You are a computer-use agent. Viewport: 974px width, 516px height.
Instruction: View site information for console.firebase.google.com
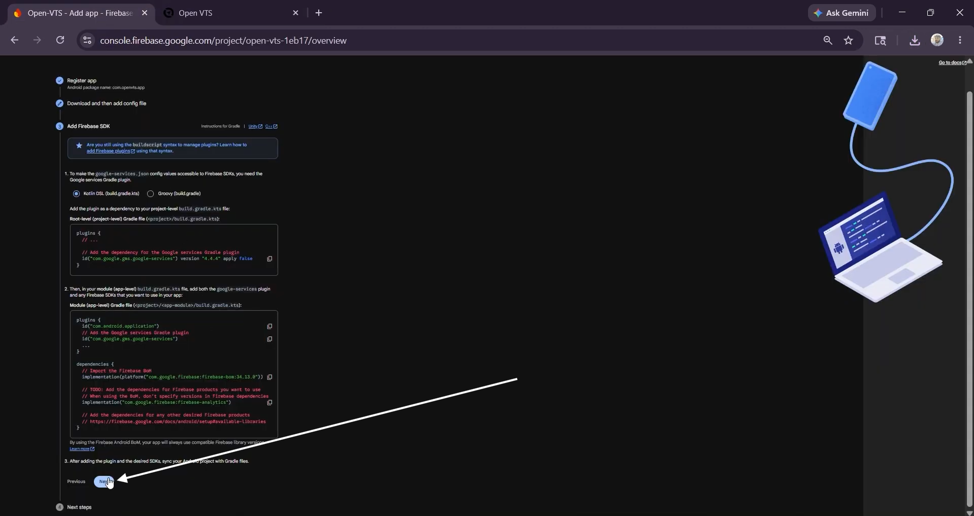(x=87, y=40)
